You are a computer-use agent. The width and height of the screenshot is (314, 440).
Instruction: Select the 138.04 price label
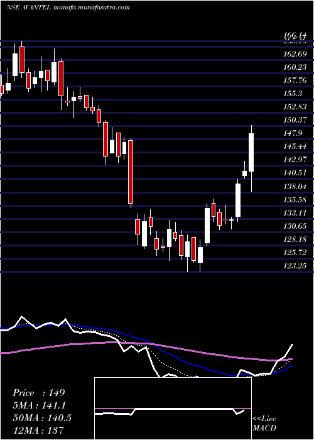tap(295, 186)
